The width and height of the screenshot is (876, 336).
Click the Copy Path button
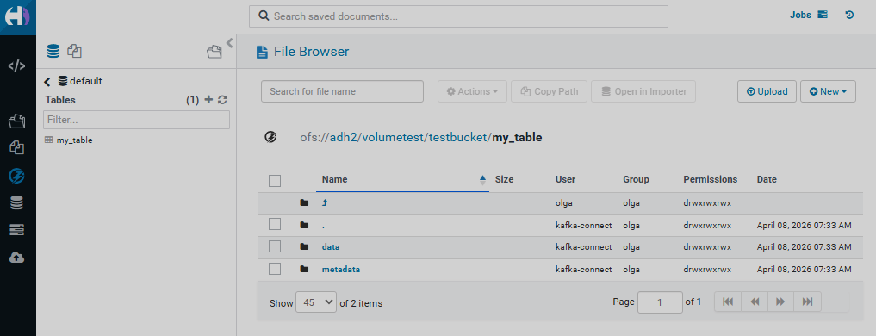tap(550, 91)
